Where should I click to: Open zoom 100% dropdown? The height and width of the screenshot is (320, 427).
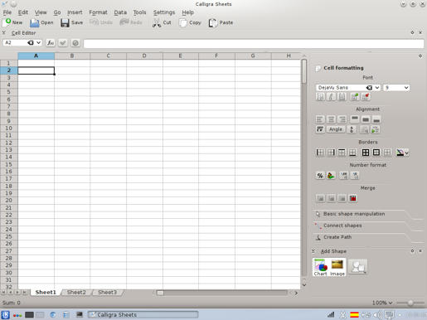(382, 303)
